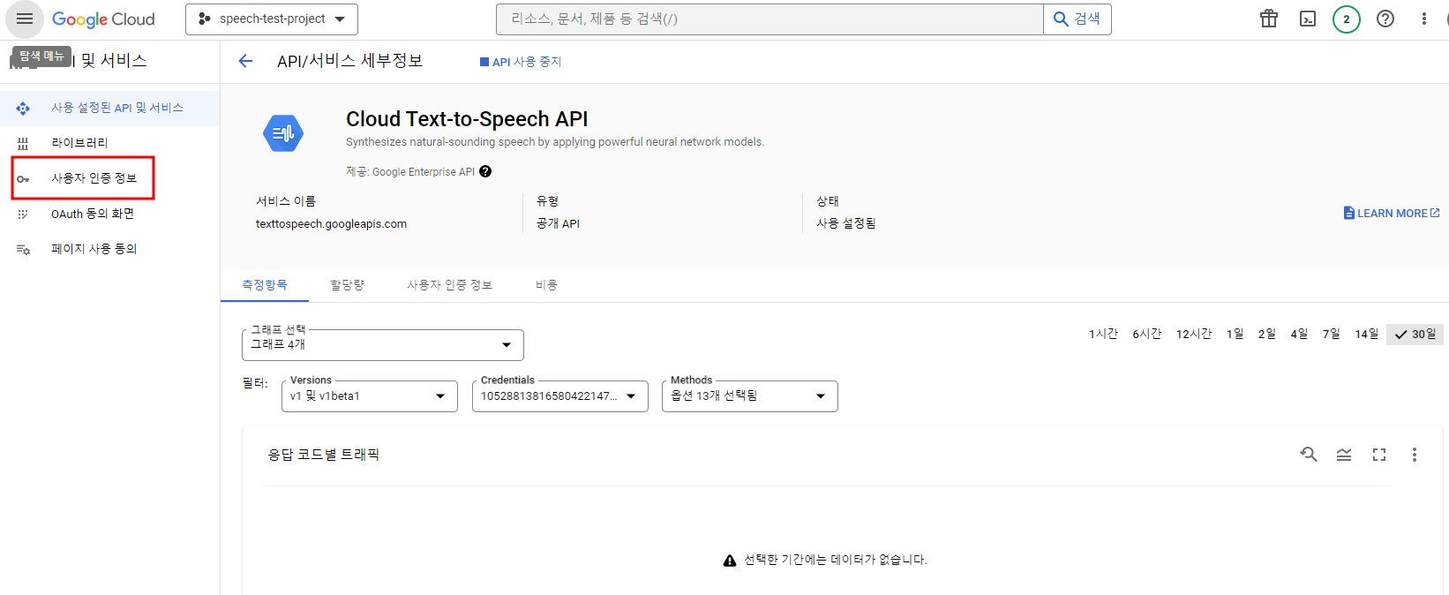Expand chart to full screen
The width and height of the screenshot is (1449, 595).
(1379, 455)
